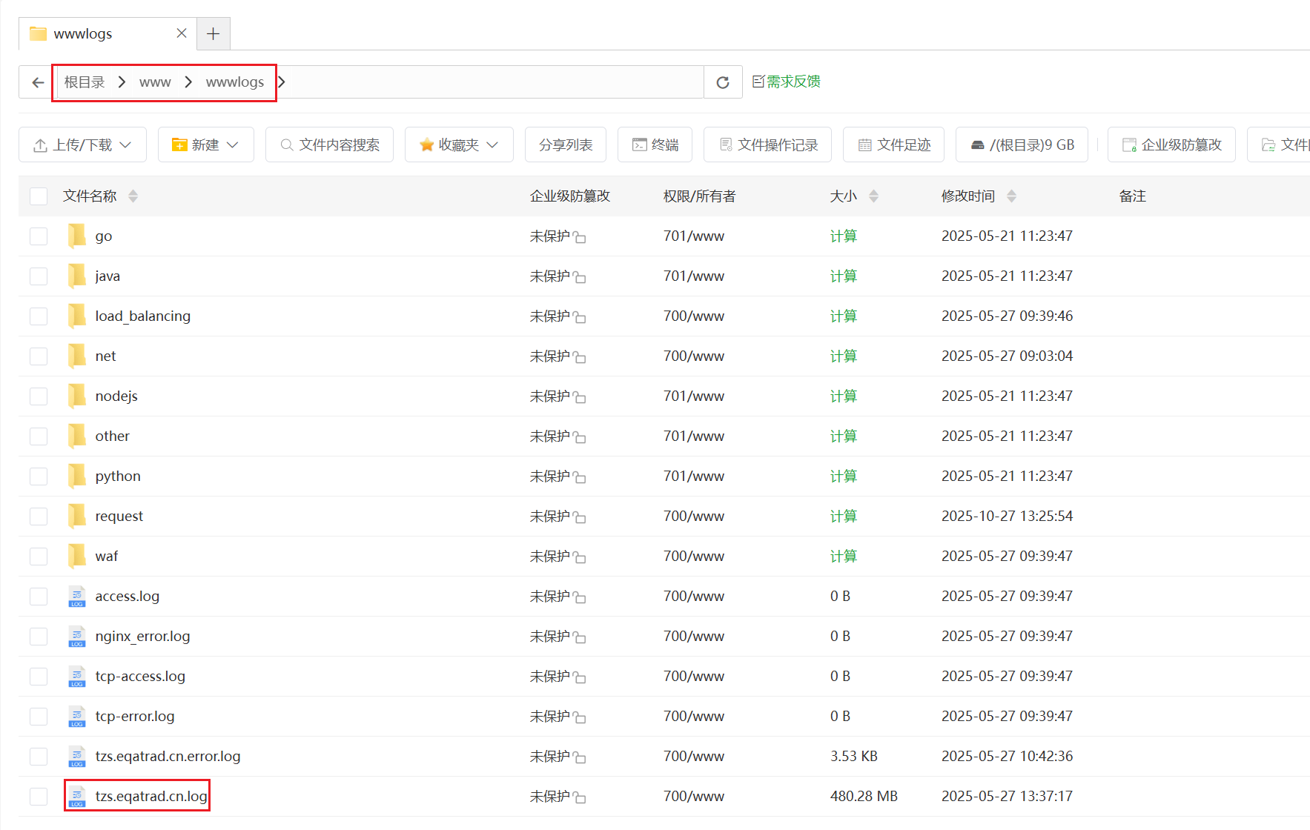1310x830 pixels.
Task: Click the empty area of path input
Action: click(489, 82)
